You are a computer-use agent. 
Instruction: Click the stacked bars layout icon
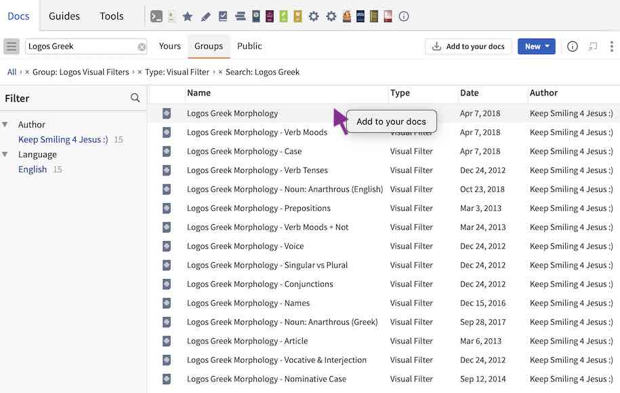click(x=240, y=16)
